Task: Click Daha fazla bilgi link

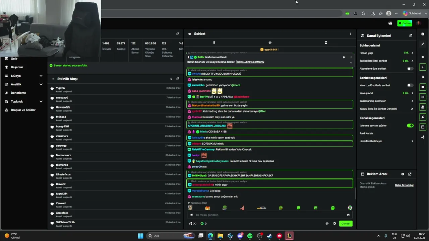Action: pyautogui.click(x=404, y=185)
